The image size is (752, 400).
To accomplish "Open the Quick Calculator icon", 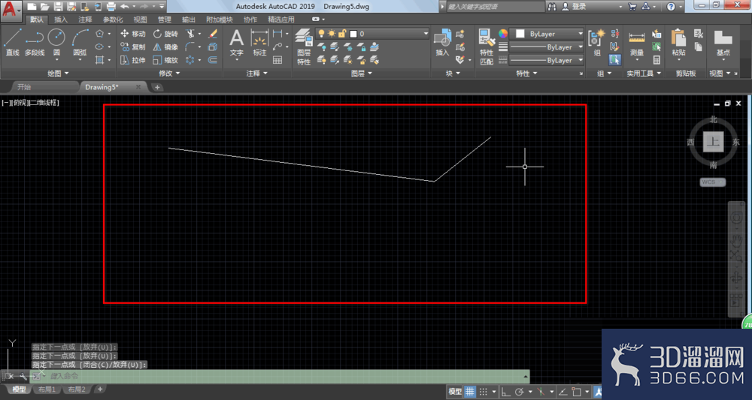I will click(x=656, y=60).
